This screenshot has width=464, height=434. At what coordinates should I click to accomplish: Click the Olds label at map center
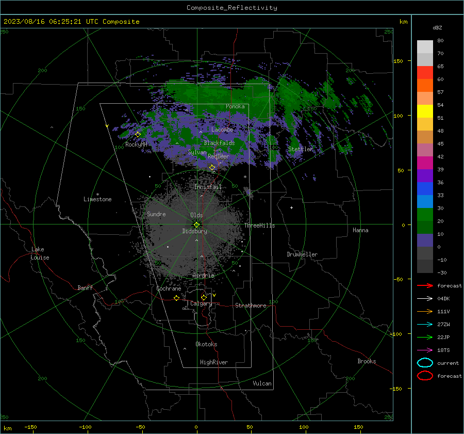tap(196, 215)
